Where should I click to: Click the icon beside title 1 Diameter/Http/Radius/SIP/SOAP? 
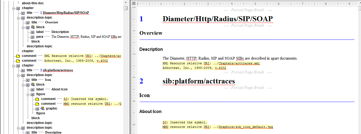coord(23,13)
